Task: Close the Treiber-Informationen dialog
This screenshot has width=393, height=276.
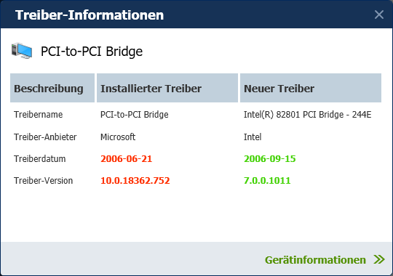Action: pyautogui.click(x=379, y=15)
